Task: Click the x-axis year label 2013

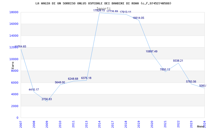Action: pyautogui.click(x=86, y=124)
